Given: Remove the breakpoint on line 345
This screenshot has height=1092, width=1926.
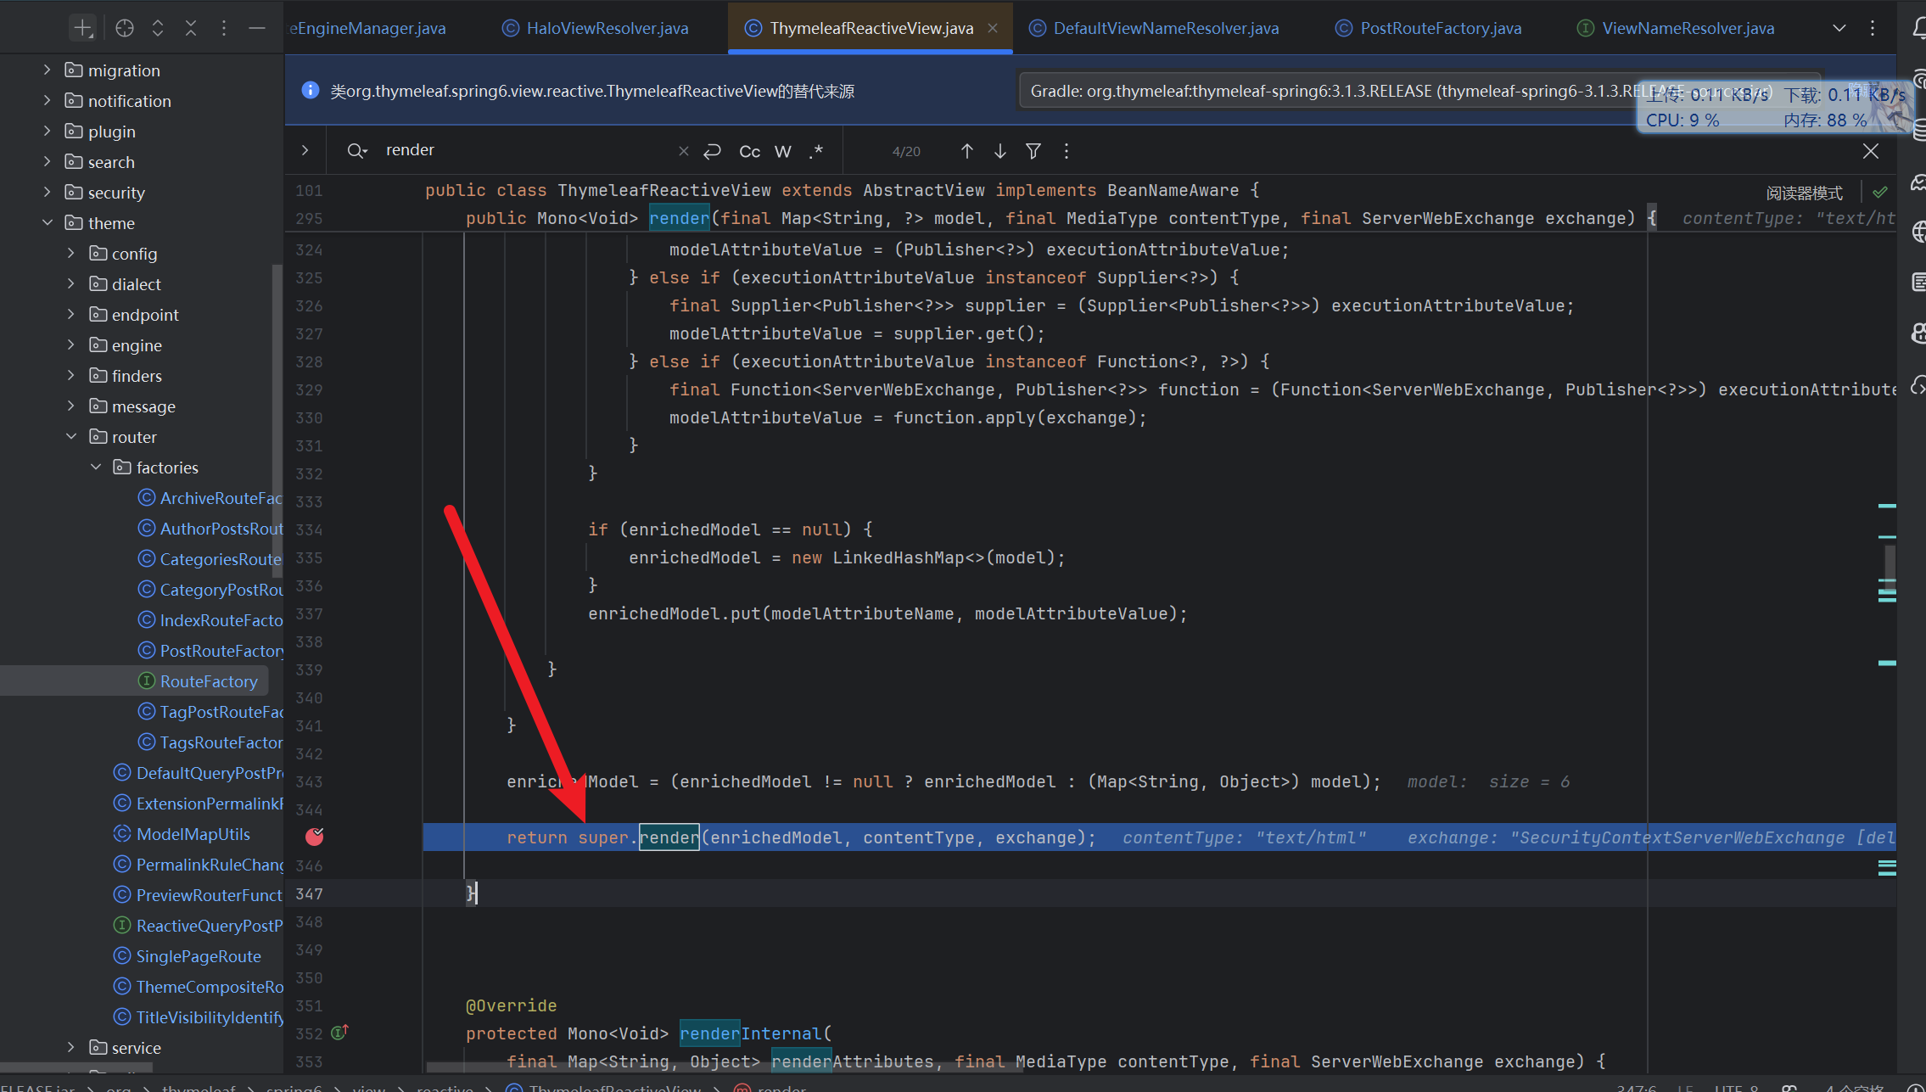Looking at the screenshot, I should [x=314, y=837].
